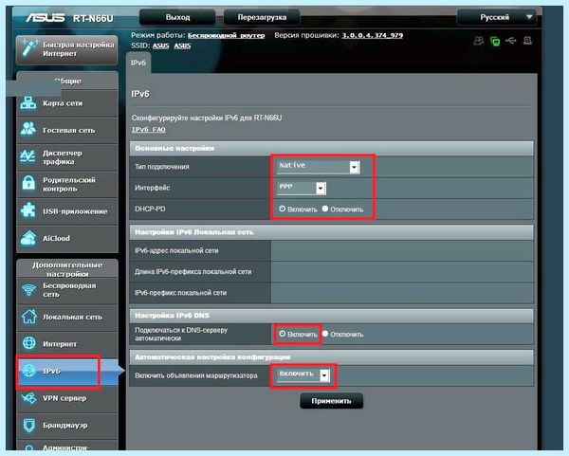Click the Перезагрузка reboot button
The width and height of the screenshot is (569, 456).
(x=262, y=17)
